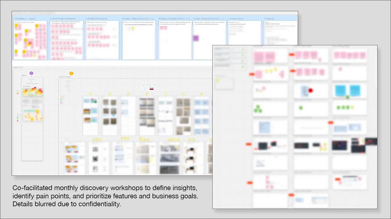Image resolution: width=391 pixels, height=219 pixels.
Task: Select the 'Define' section label
Action: pyautogui.click(x=24, y=75)
